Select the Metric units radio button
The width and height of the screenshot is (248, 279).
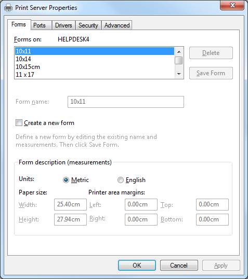pos(66,180)
